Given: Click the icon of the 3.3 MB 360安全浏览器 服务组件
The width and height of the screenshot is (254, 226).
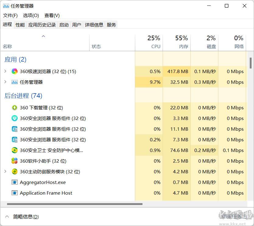Looking at the screenshot, I should 14,118.
